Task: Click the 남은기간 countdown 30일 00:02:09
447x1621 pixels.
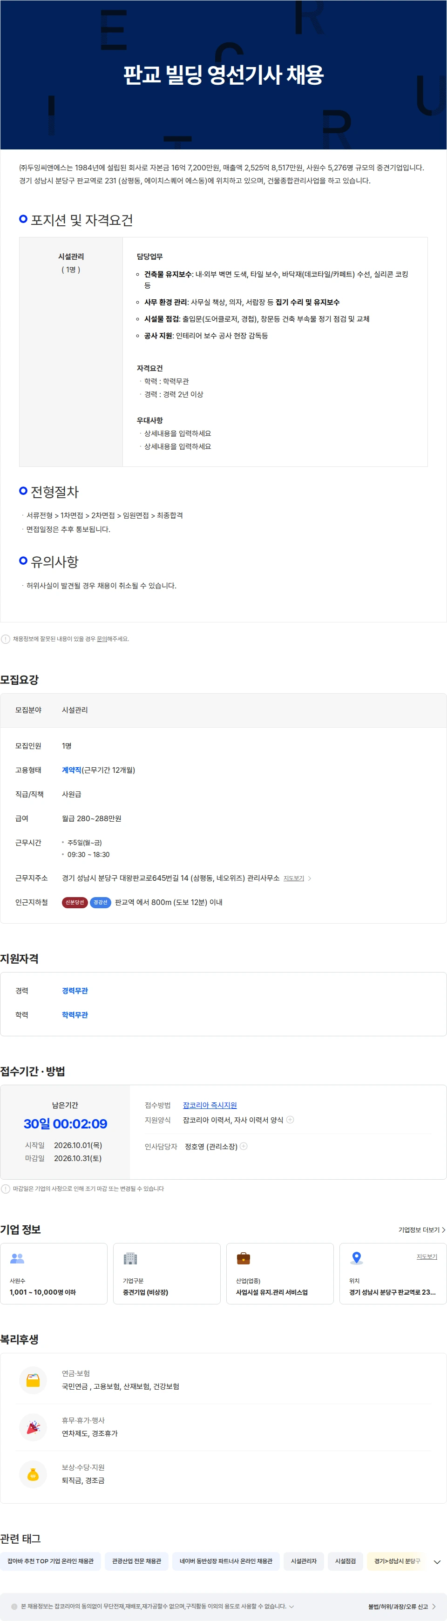Action: (x=66, y=1124)
